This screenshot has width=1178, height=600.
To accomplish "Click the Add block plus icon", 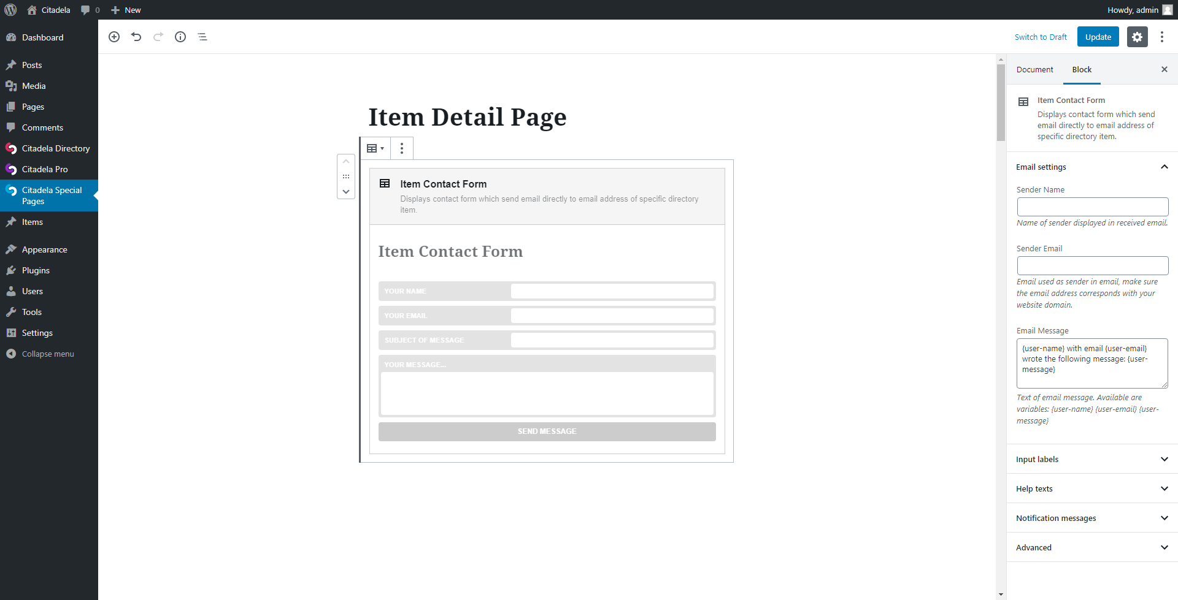I will click(x=114, y=37).
